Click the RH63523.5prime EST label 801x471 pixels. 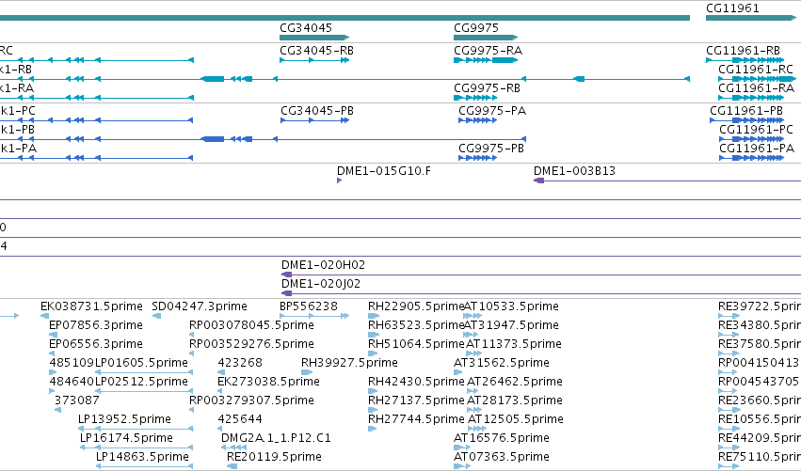416,325
